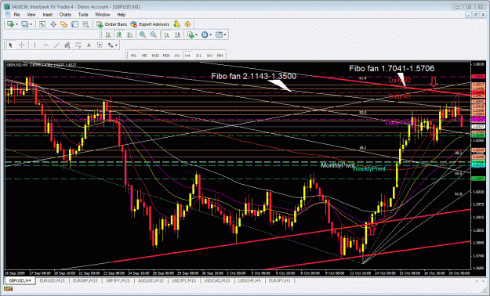Expand the New Chart dropdown arrow
This screenshot has height=296, width=490.
pos(16,24)
